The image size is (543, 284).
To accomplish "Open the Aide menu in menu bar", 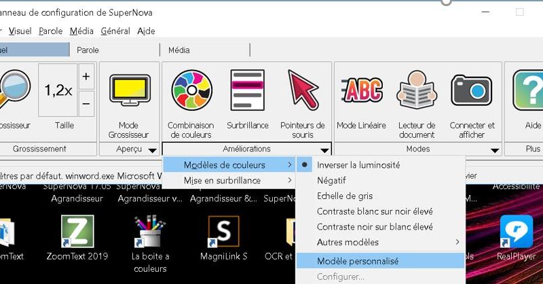I will [146, 31].
